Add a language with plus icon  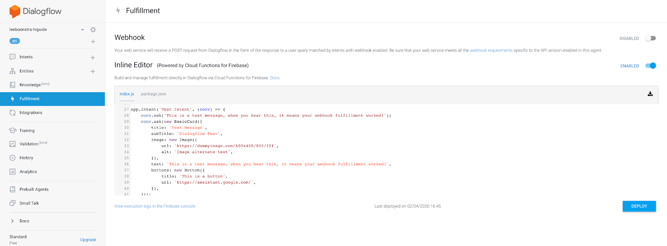pos(93,42)
